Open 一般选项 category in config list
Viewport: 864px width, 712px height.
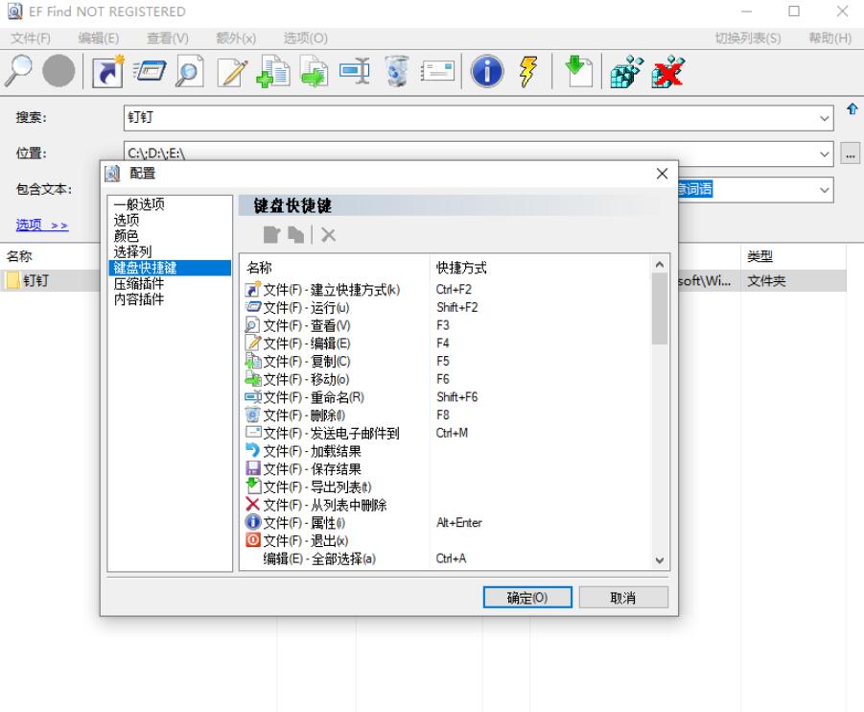[x=170, y=204]
